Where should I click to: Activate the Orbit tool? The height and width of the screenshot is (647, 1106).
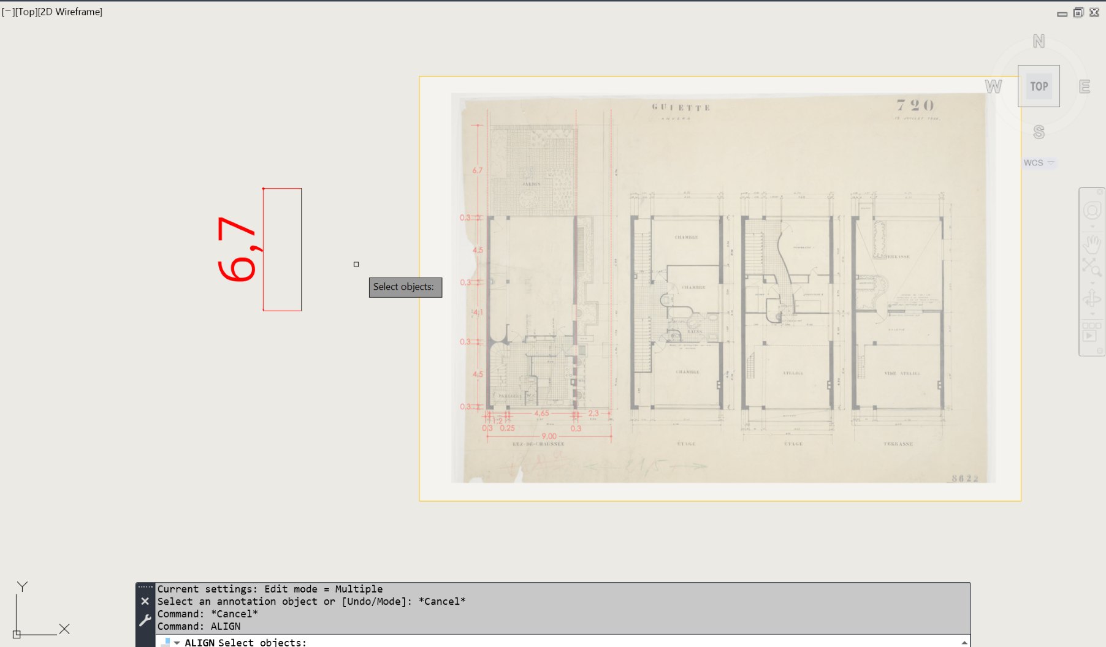[1092, 298]
